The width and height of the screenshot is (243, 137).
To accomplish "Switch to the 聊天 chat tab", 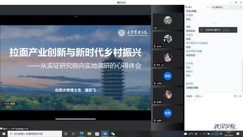I will pos(190,7).
